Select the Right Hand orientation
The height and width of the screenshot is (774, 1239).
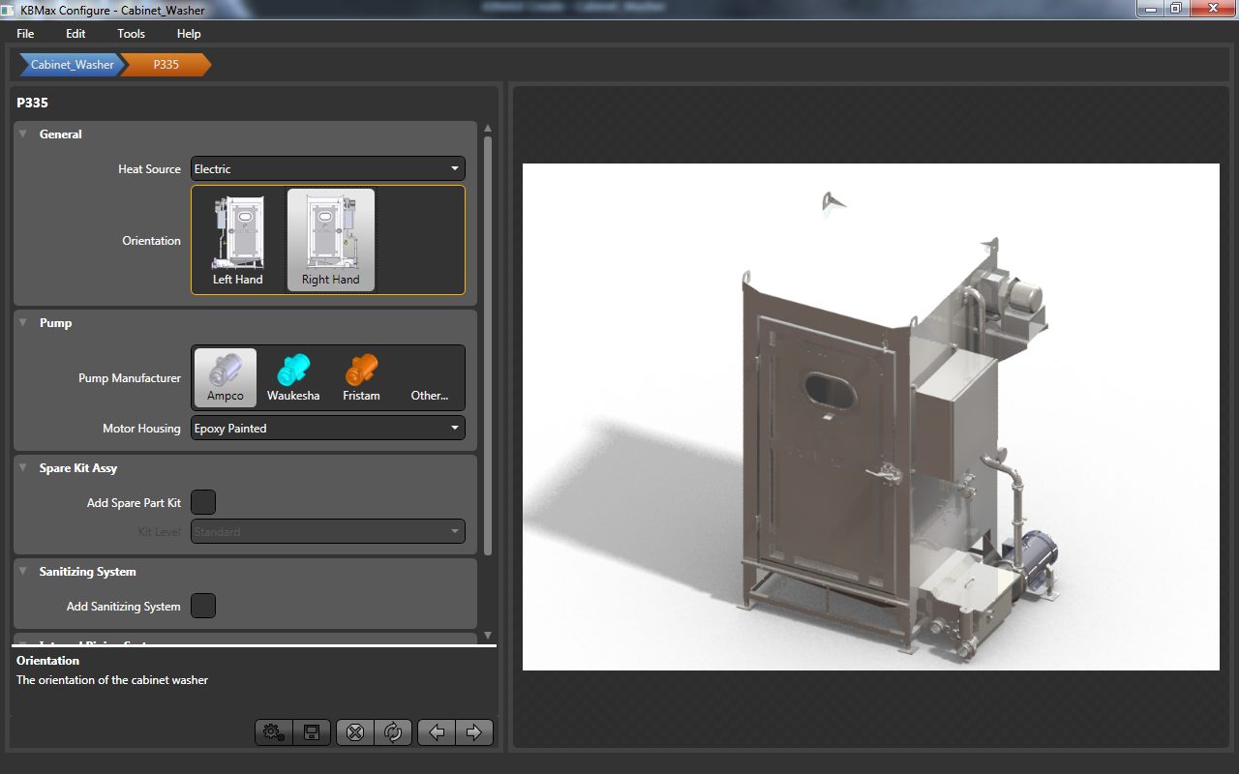pyautogui.click(x=331, y=240)
